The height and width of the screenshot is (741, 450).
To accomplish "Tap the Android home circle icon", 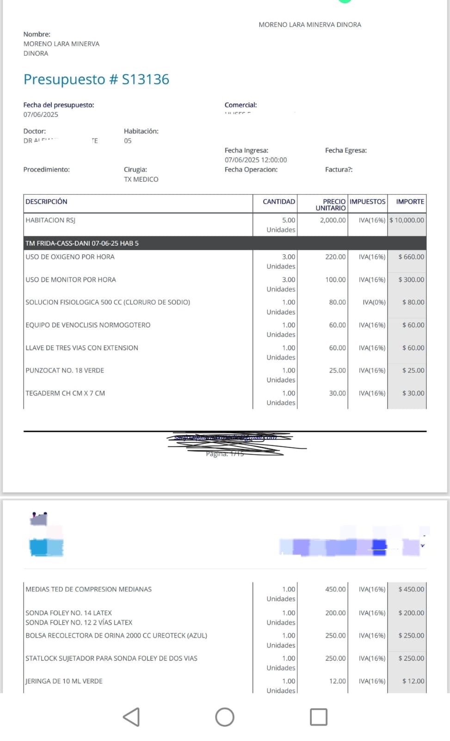I will point(225,717).
